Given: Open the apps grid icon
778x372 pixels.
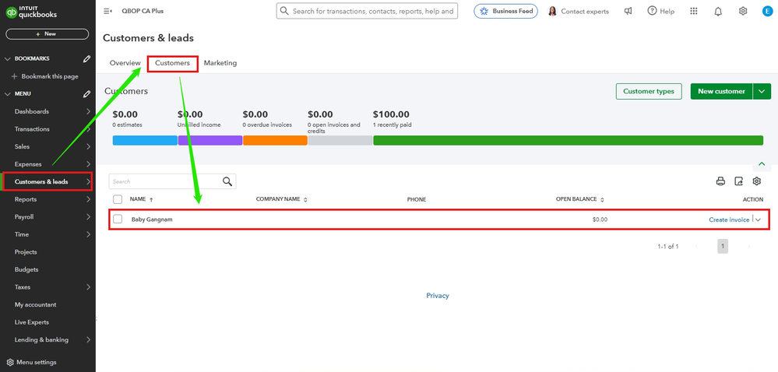Looking at the screenshot, I should click(x=694, y=11).
